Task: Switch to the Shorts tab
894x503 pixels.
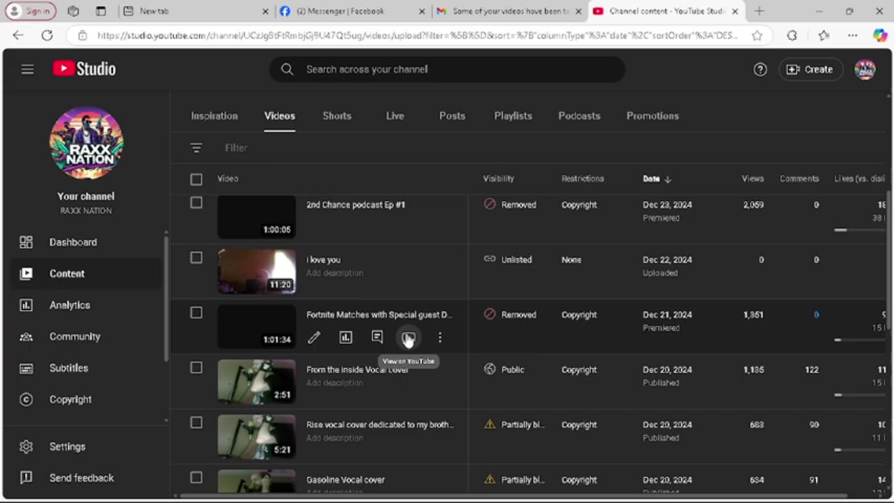Action: click(337, 116)
